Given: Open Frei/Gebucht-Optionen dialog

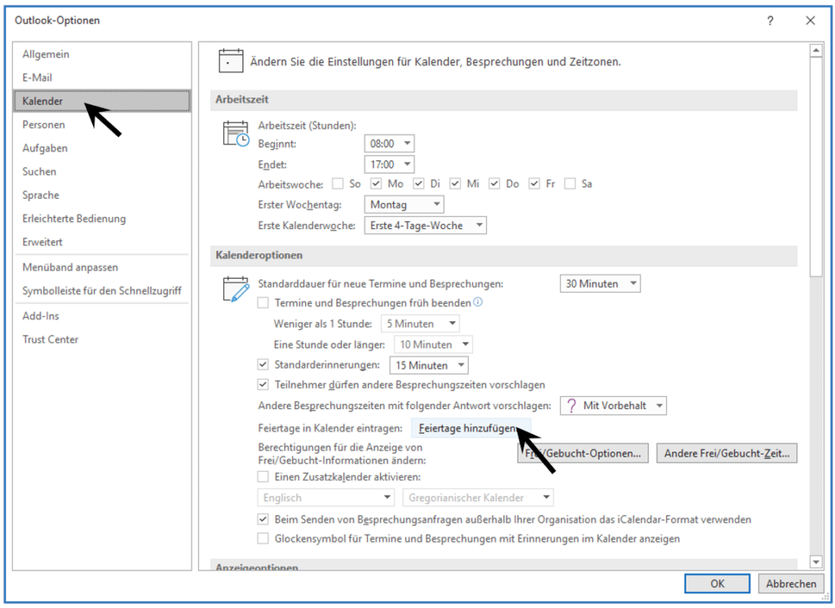Looking at the screenshot, I should [582, 454].
